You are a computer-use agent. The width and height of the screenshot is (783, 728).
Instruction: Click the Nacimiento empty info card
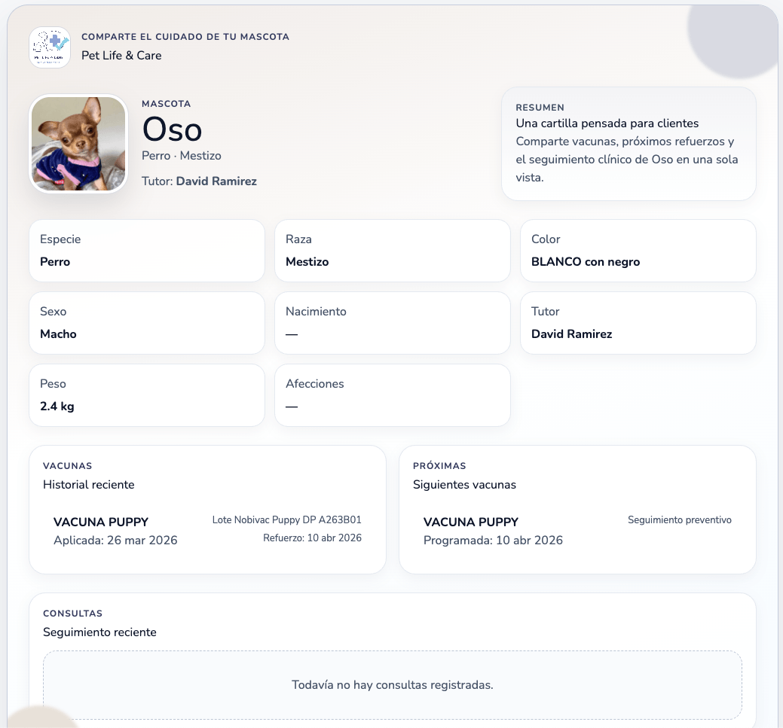coord(392,323)
